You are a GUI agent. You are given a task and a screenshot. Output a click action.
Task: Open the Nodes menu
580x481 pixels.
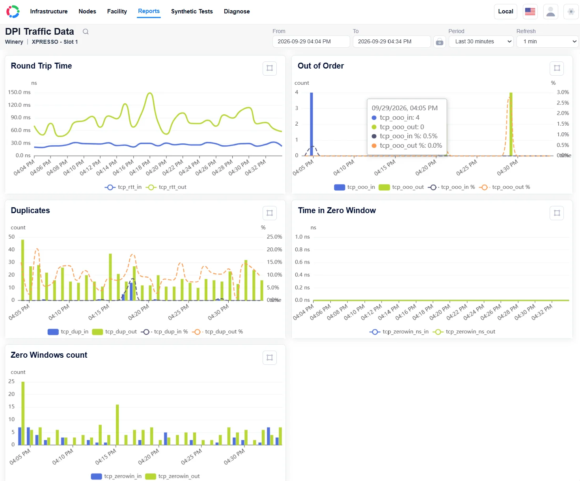coord(87,11)
